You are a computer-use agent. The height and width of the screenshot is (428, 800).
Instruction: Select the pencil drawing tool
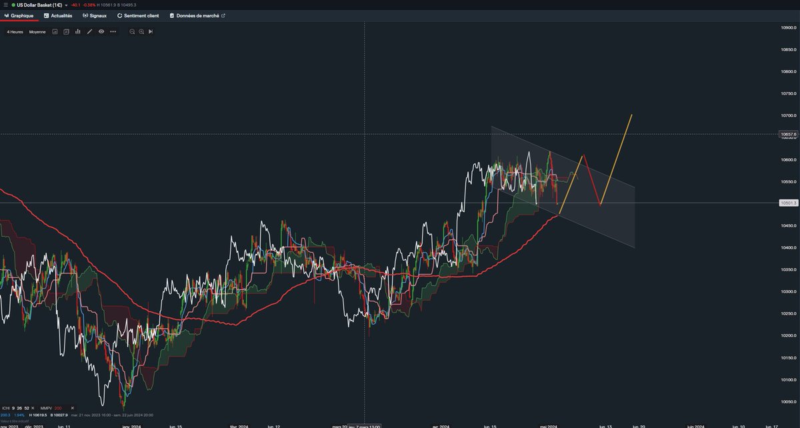point(90,31)
